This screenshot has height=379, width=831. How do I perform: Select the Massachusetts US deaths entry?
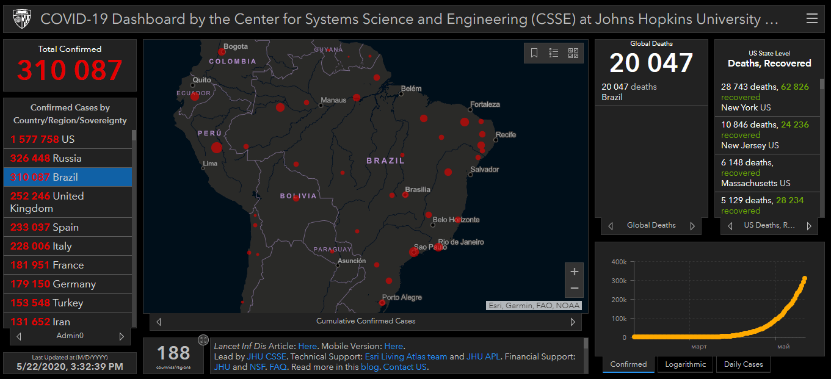pos(767,173)
